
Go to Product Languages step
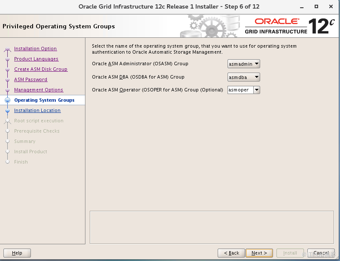pos(36,59)
